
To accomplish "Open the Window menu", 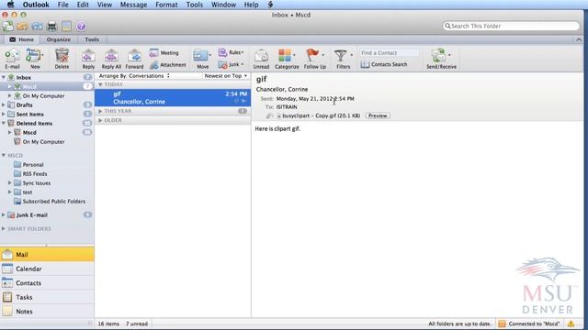I will (x=223, y=5).
